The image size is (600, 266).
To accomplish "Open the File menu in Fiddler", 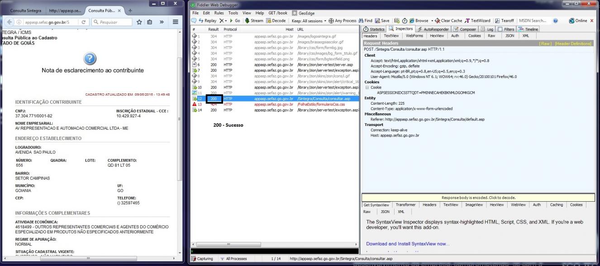I will (195, 13).
